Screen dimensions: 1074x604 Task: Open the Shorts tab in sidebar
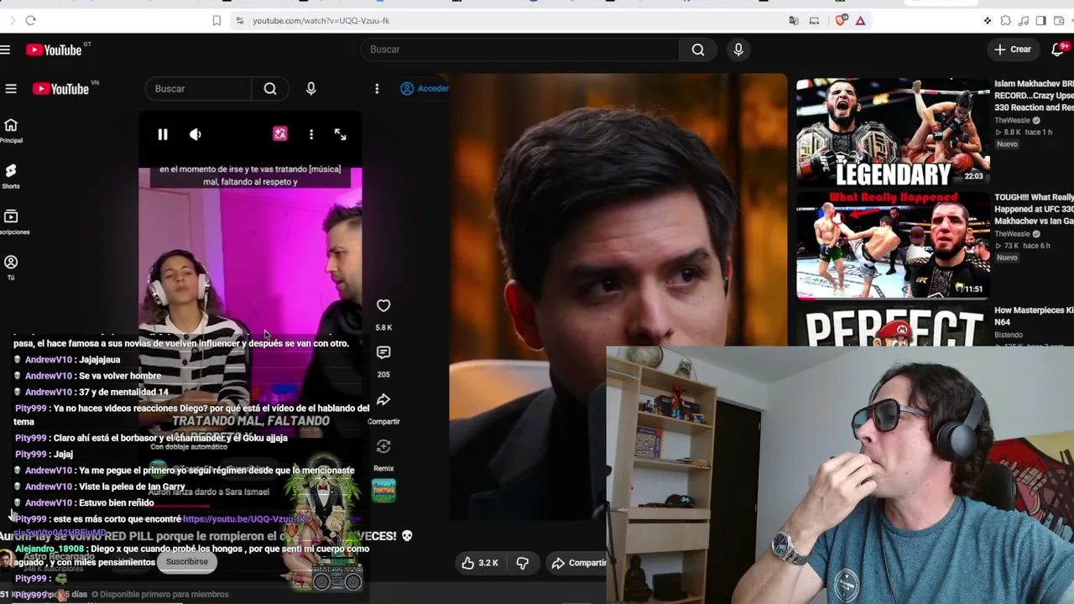point(11,175)
